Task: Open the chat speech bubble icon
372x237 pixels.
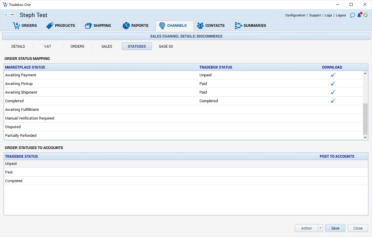Action: [352, 15]
